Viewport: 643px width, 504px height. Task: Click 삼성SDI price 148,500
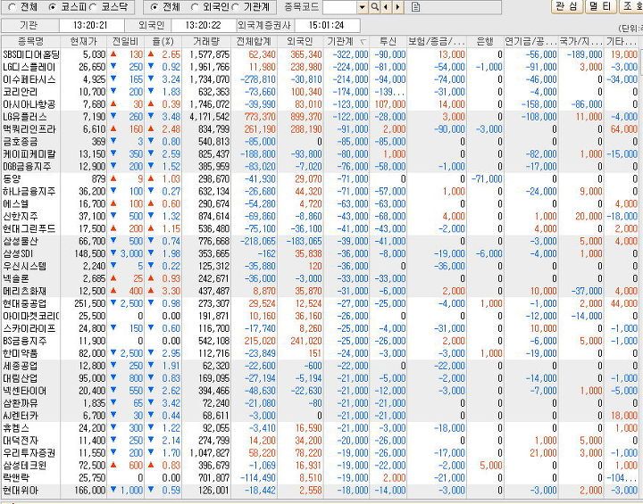[90, 253]
